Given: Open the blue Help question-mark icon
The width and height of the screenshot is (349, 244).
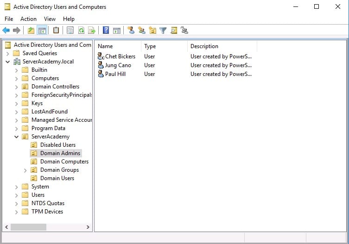Looking at the screenshot, I should [106, 30].
